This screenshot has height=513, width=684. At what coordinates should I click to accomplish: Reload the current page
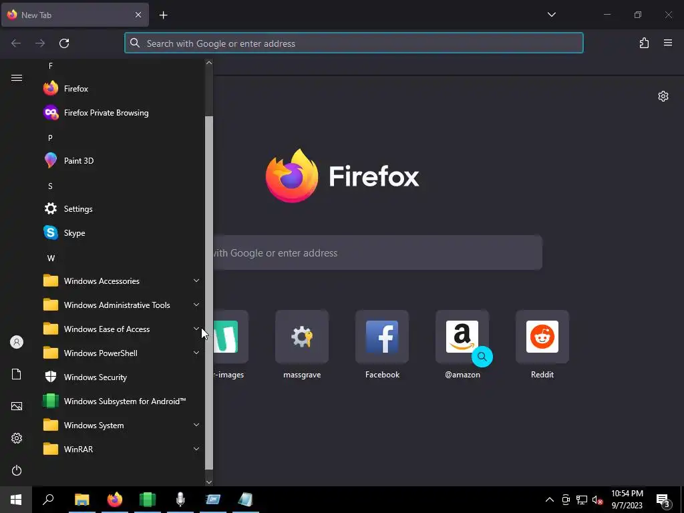tap(64, 43)
